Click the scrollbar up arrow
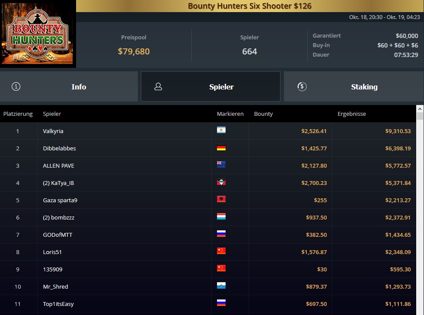The height and width of the screenshot is (315, 424). [x=420, y=109]
